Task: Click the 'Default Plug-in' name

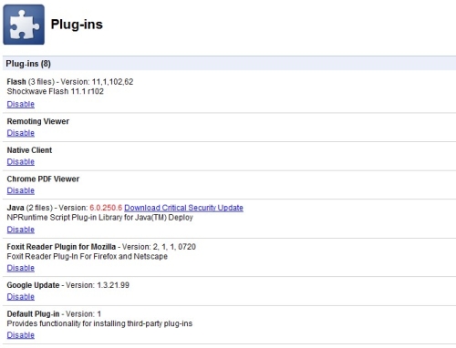Action: 33,313
